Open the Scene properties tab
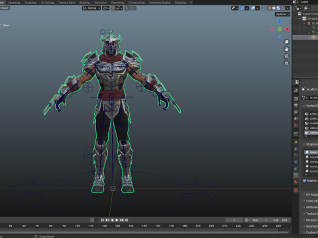This screenshot has width=318, height=238. pyautogui.click(x=296, y=118)
